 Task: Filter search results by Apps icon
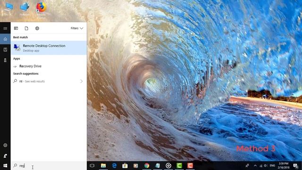click(x=16, y=28)
